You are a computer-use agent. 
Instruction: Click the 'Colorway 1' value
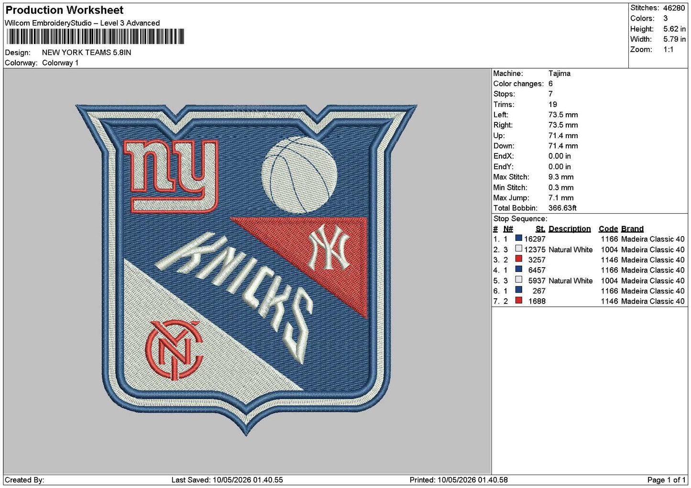point(60,63)
